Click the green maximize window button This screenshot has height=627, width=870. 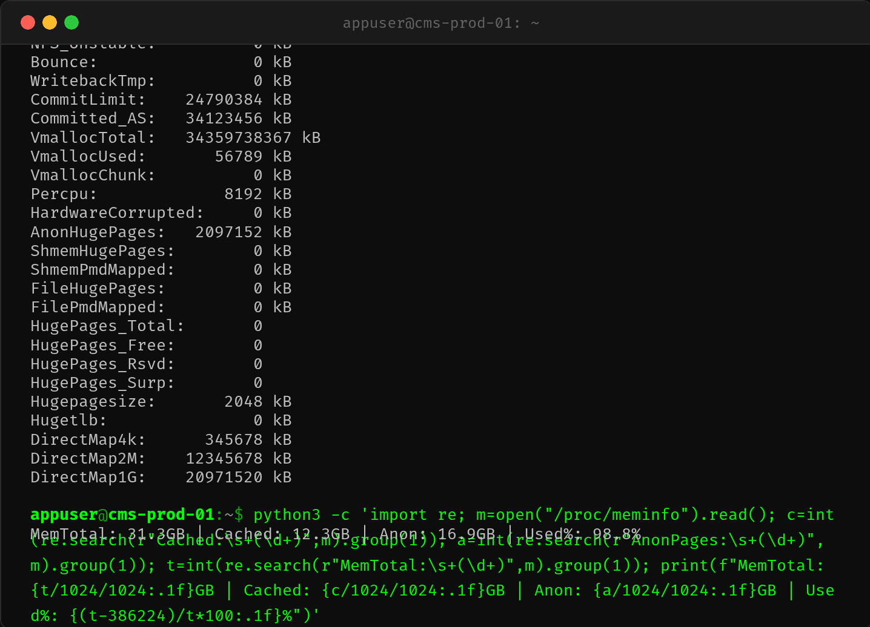[71, 22]
